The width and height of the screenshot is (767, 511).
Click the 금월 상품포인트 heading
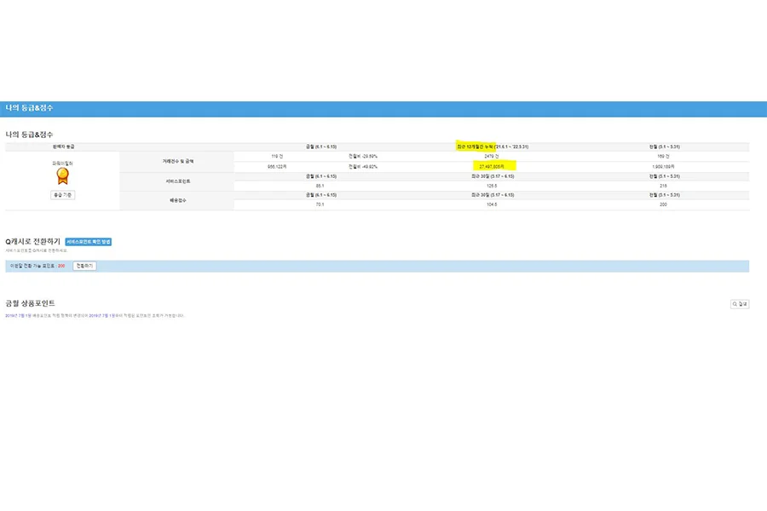pyautogui.click(x=30, y=303)
